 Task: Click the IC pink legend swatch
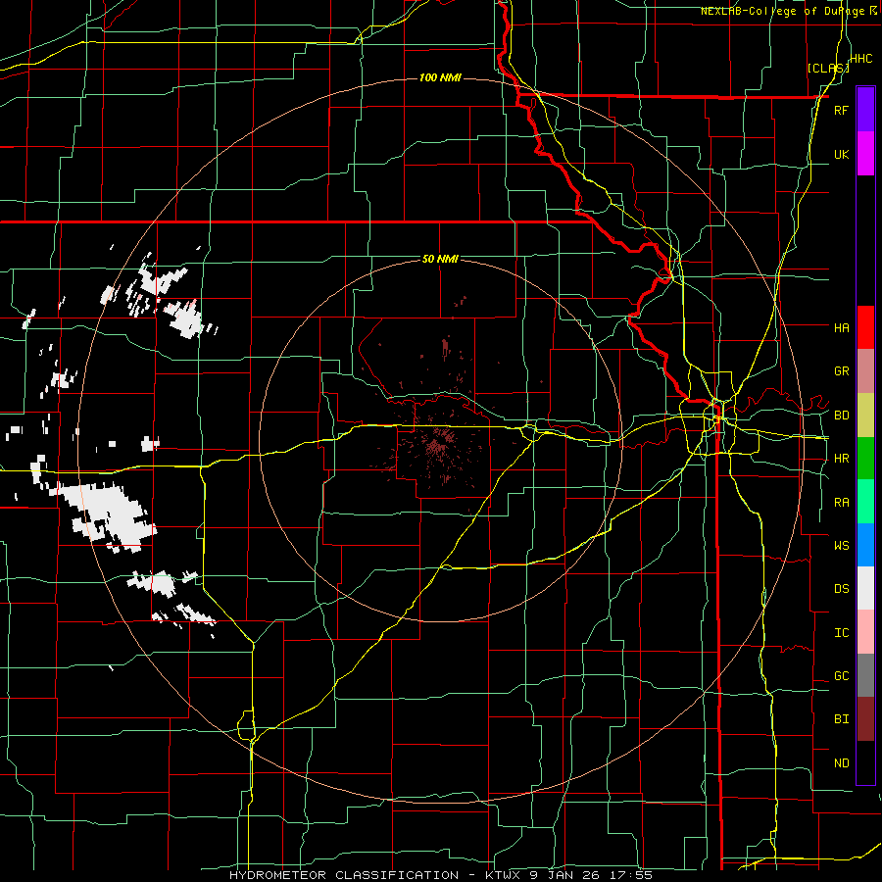(x=865, y=632)
